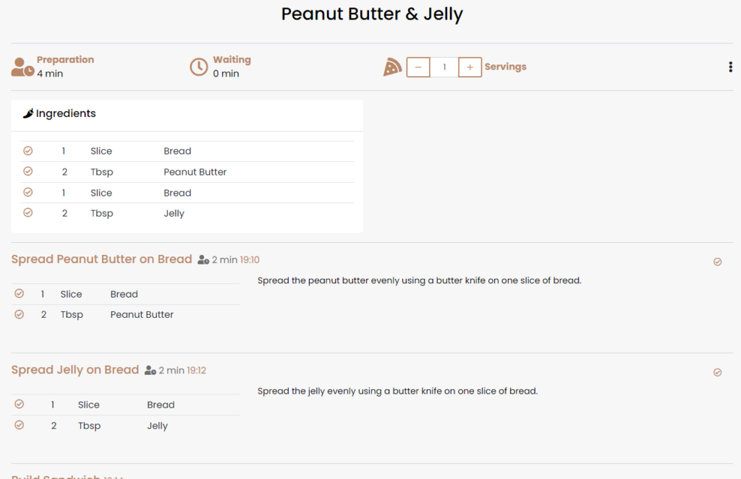Check off Jelly in Ingredients card
This screenshot has height=479, width=741.
(28, 213)
